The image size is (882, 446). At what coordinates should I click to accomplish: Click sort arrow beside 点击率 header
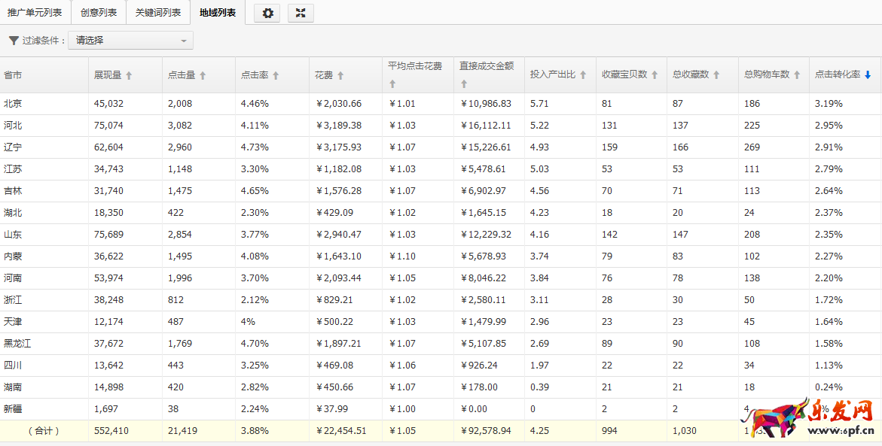point(276,75)
